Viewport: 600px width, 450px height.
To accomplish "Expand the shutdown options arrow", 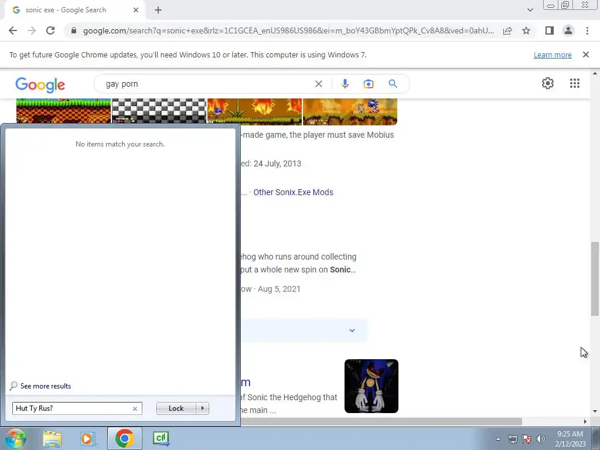I will 202,408.
